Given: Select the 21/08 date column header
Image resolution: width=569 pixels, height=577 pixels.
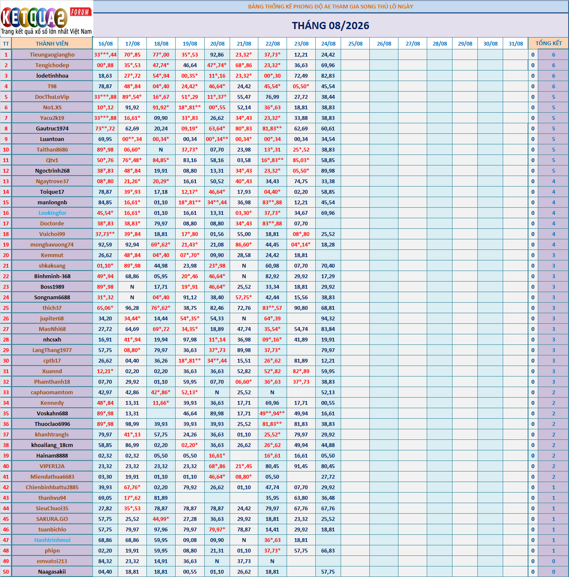Looking at the screenshot, I should (244, 44).
